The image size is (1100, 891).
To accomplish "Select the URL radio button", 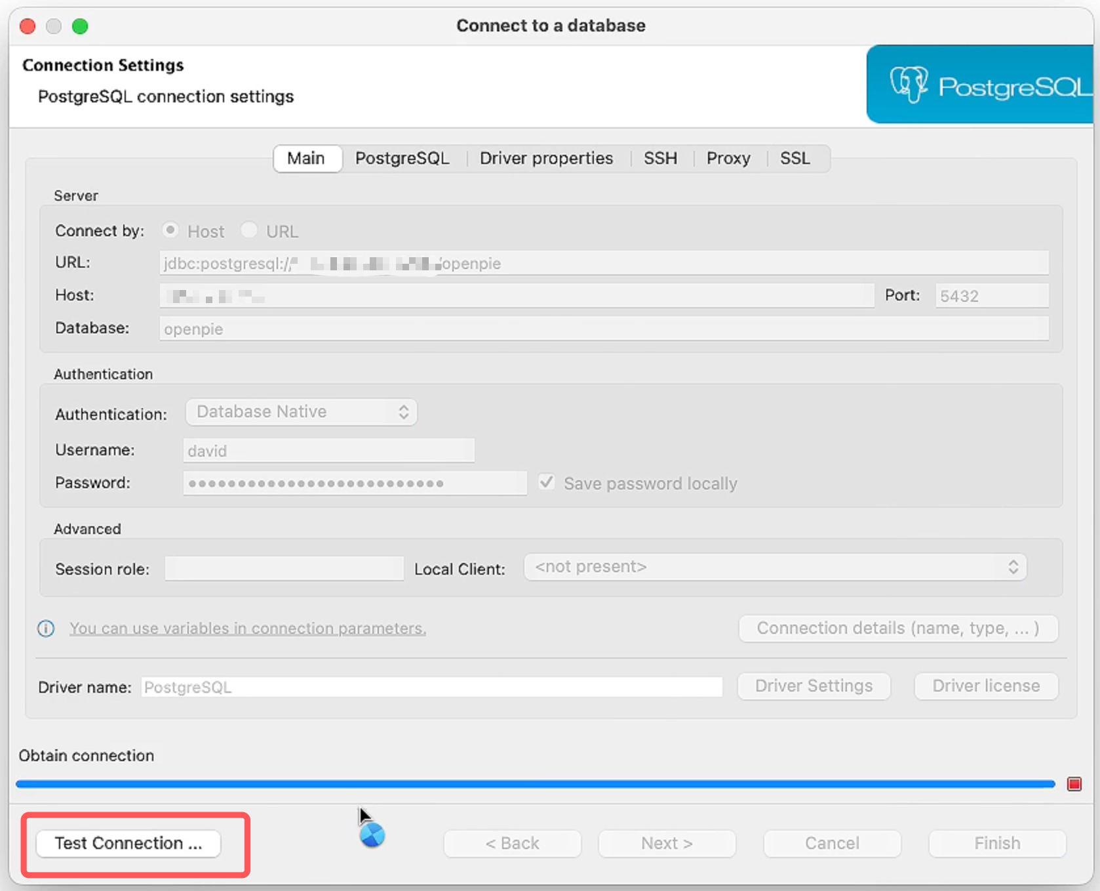I will pyautogui.click(x=248, y=230).
